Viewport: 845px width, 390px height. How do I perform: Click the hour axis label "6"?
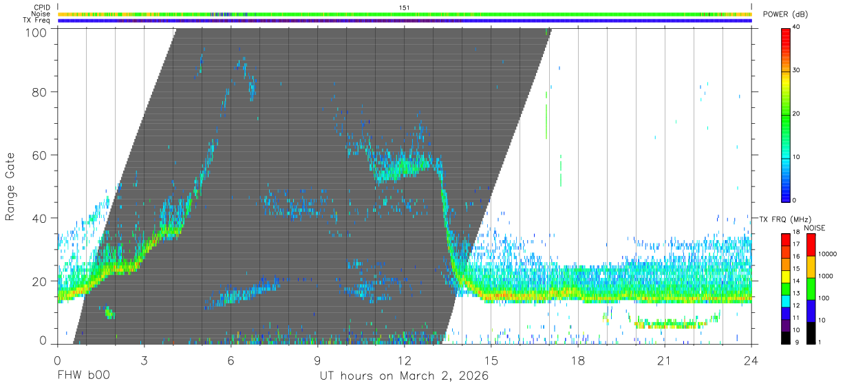pos(231,360)
